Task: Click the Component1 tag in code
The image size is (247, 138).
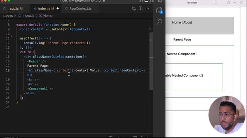Action: (x=38, y=89)
